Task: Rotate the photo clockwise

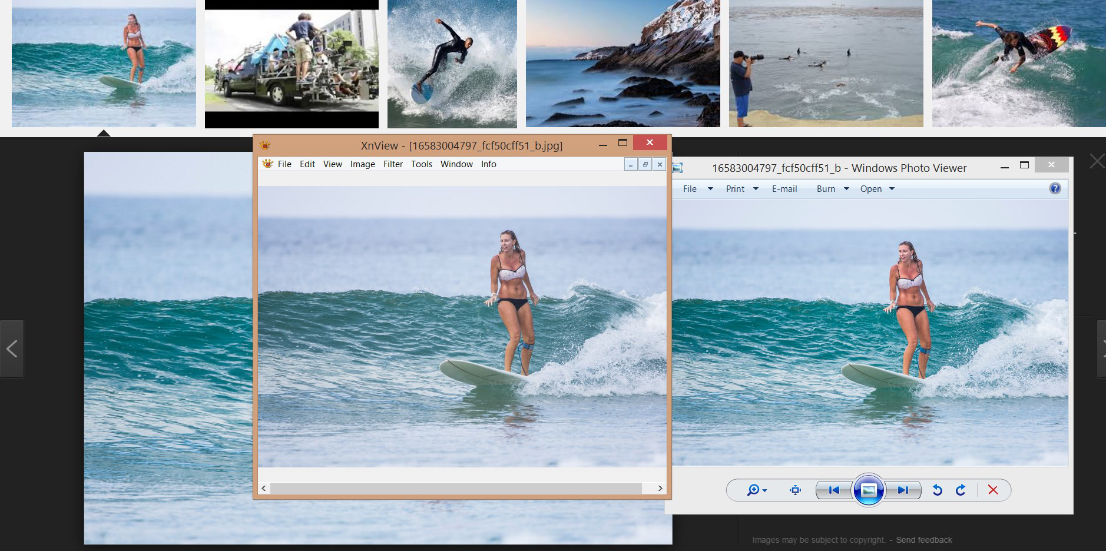Action: point(961,490)
